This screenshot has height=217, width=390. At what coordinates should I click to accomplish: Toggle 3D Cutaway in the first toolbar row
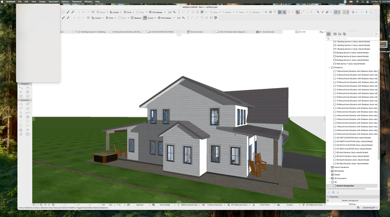(155, 12)
